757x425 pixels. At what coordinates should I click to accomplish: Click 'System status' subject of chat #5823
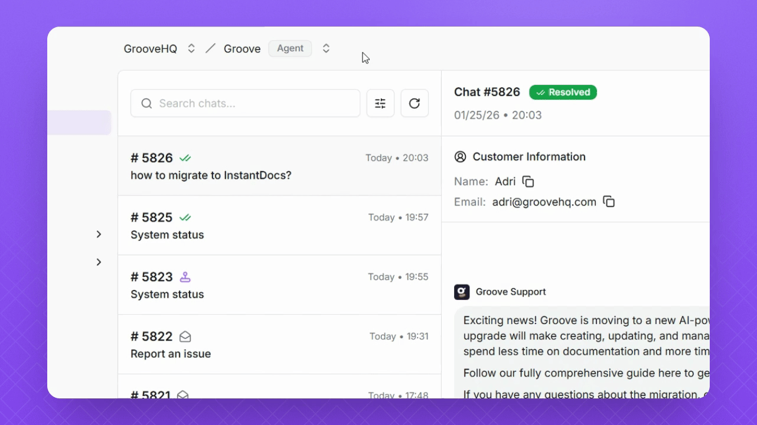coord(167,295)
